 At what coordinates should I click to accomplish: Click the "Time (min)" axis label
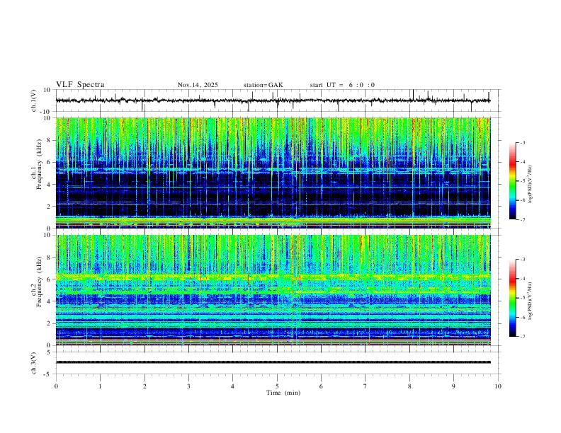(283, 393)
